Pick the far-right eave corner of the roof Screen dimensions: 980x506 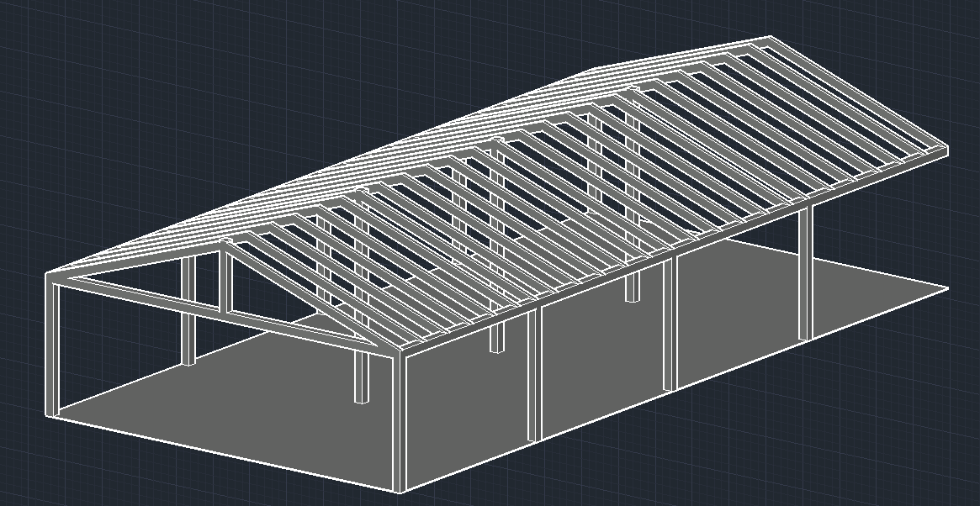point(946,151)
